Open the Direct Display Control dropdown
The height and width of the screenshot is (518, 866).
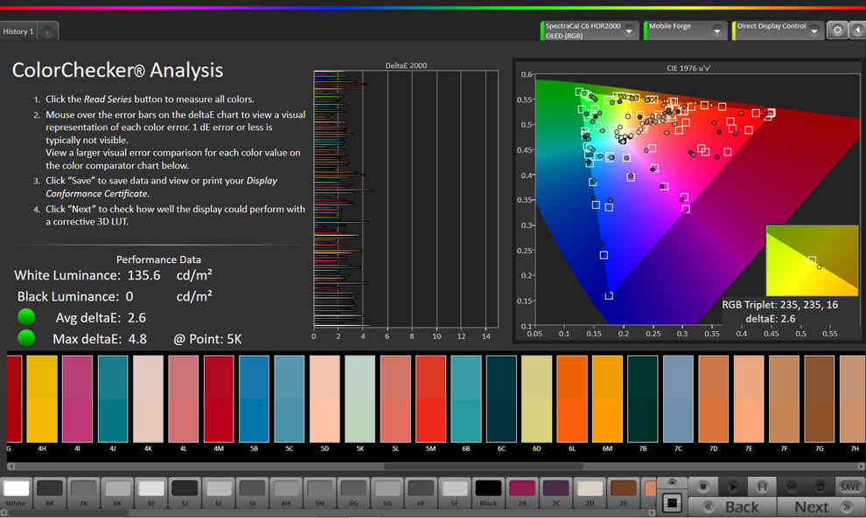(x=777, y=31)
